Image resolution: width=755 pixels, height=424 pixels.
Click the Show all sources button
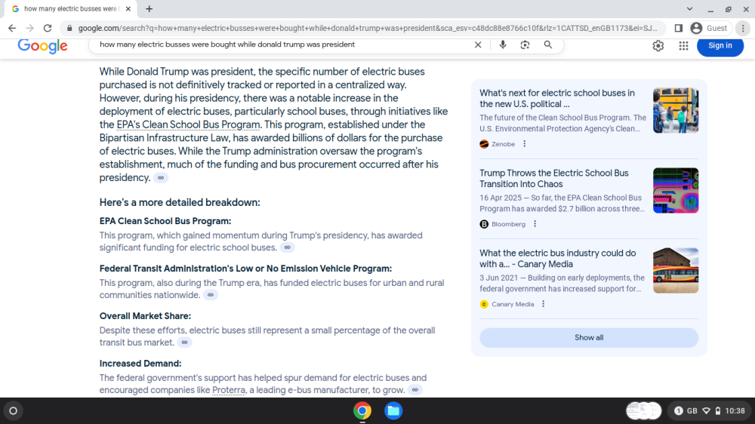click(x=589, y=338)
